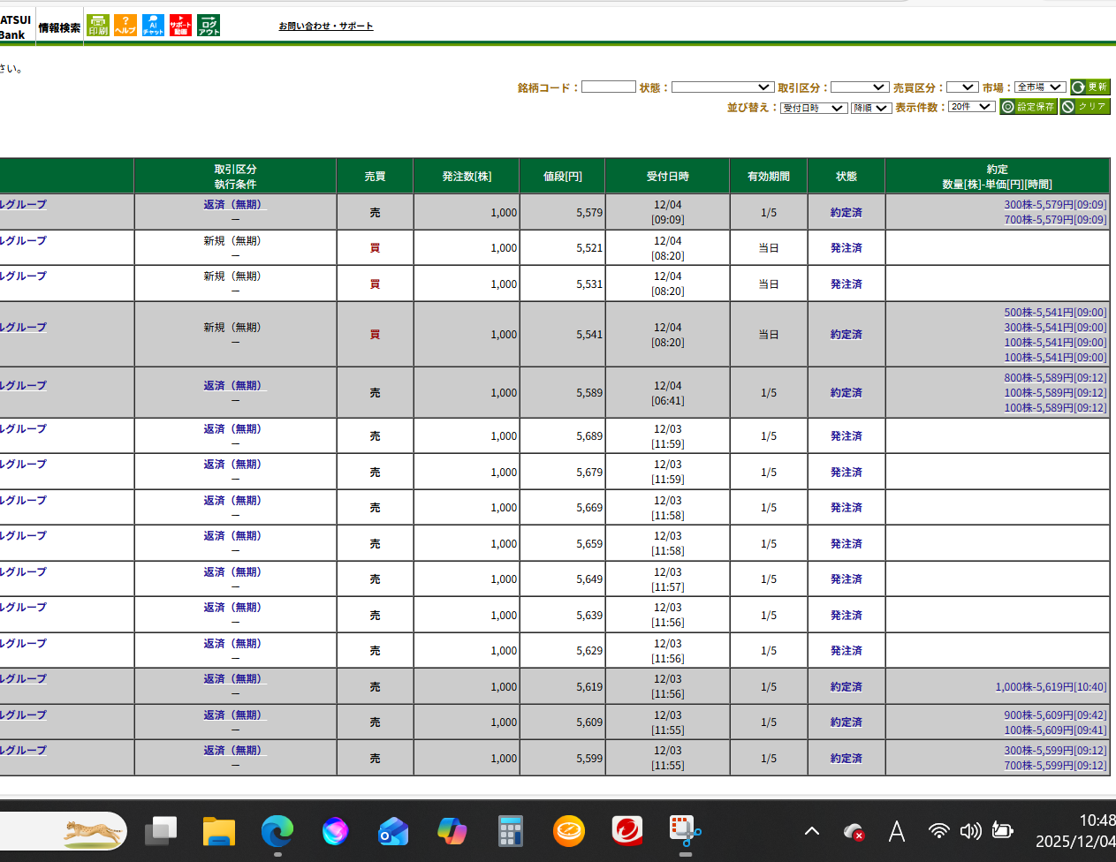Image resolution: width=1116 pixels, height=862 pixels.
Task: Switch to the 情報検索 tab
Action: (58, 27)
